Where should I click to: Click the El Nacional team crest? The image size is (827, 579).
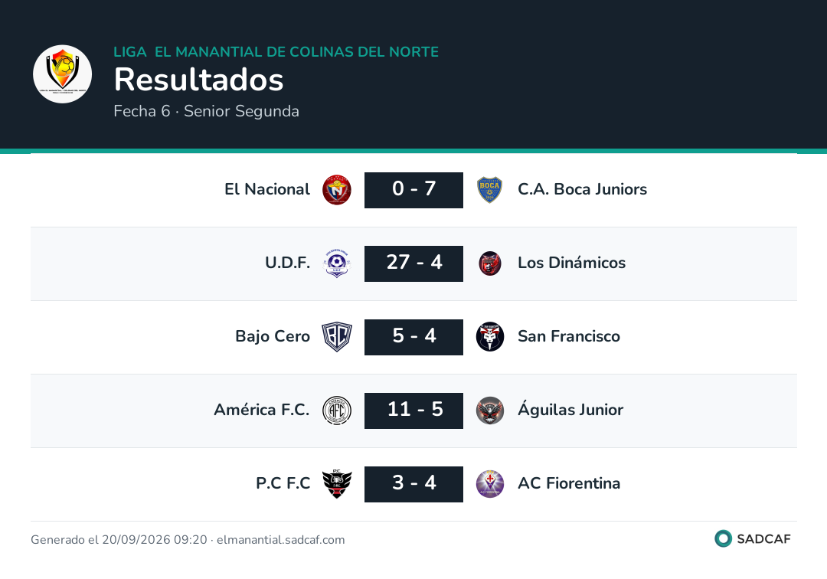[x=337, y=190]
